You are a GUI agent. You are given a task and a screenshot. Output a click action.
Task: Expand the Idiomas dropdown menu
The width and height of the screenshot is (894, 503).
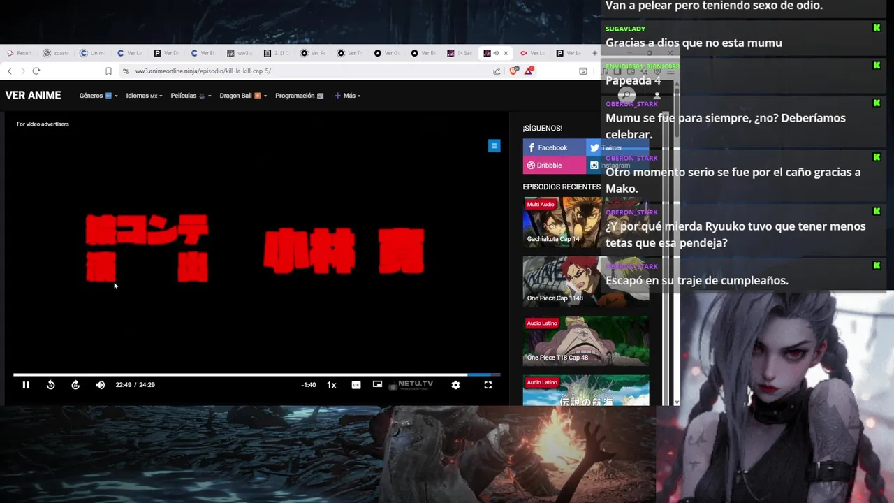click(144, 96)
